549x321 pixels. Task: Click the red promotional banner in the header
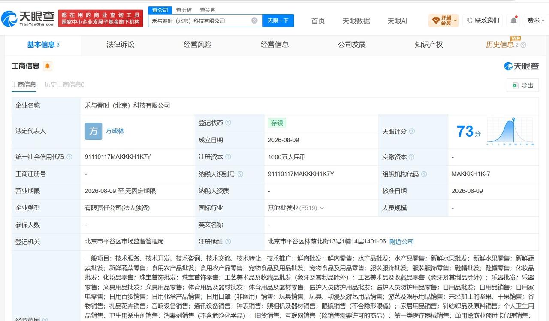[x=101, y=18]
